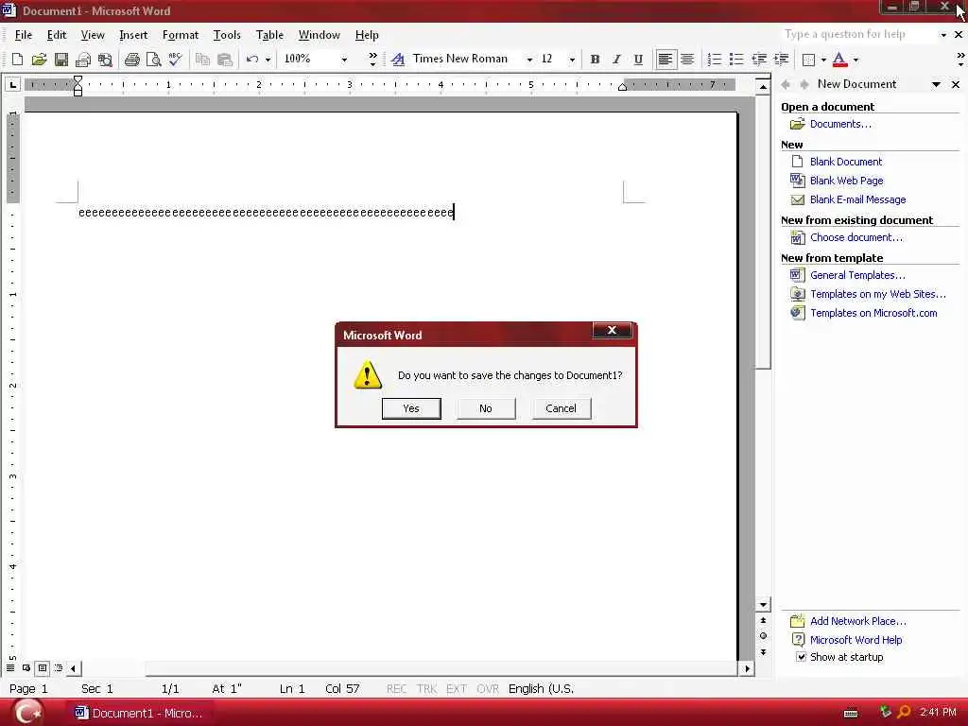
Task: Click the Numbering list icon
Action: point(715,60)
